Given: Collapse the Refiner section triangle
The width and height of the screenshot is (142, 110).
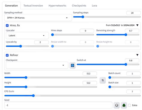Looking at the screenshot, I should [138, 55].
